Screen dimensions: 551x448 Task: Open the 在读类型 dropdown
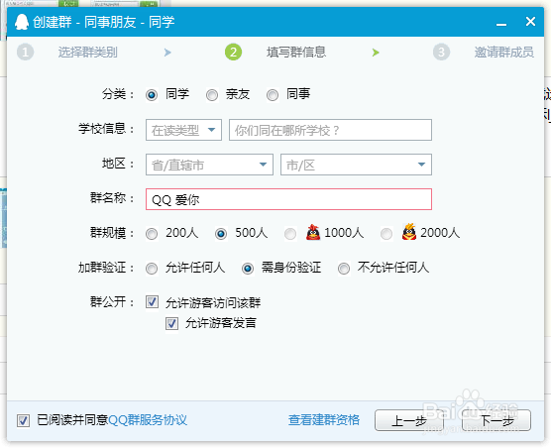(183, 130)
